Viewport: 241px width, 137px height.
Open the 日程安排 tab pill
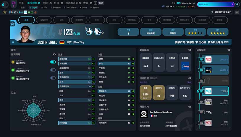[x=44, y=20]
